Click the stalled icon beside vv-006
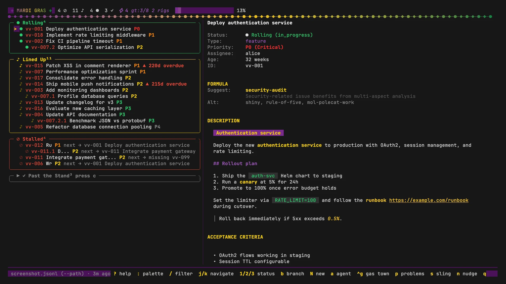 pyautogui.click(x=21, y=164)
